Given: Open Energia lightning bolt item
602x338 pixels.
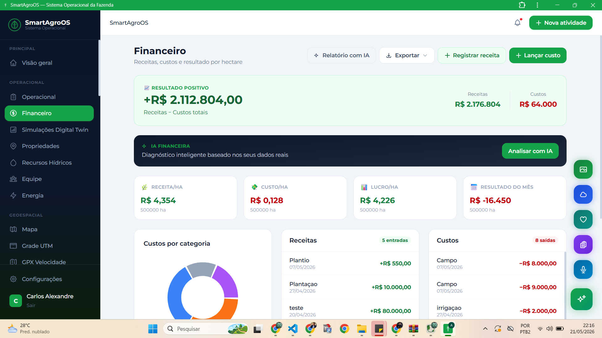Looking at the screenshot, I should 49,195.
